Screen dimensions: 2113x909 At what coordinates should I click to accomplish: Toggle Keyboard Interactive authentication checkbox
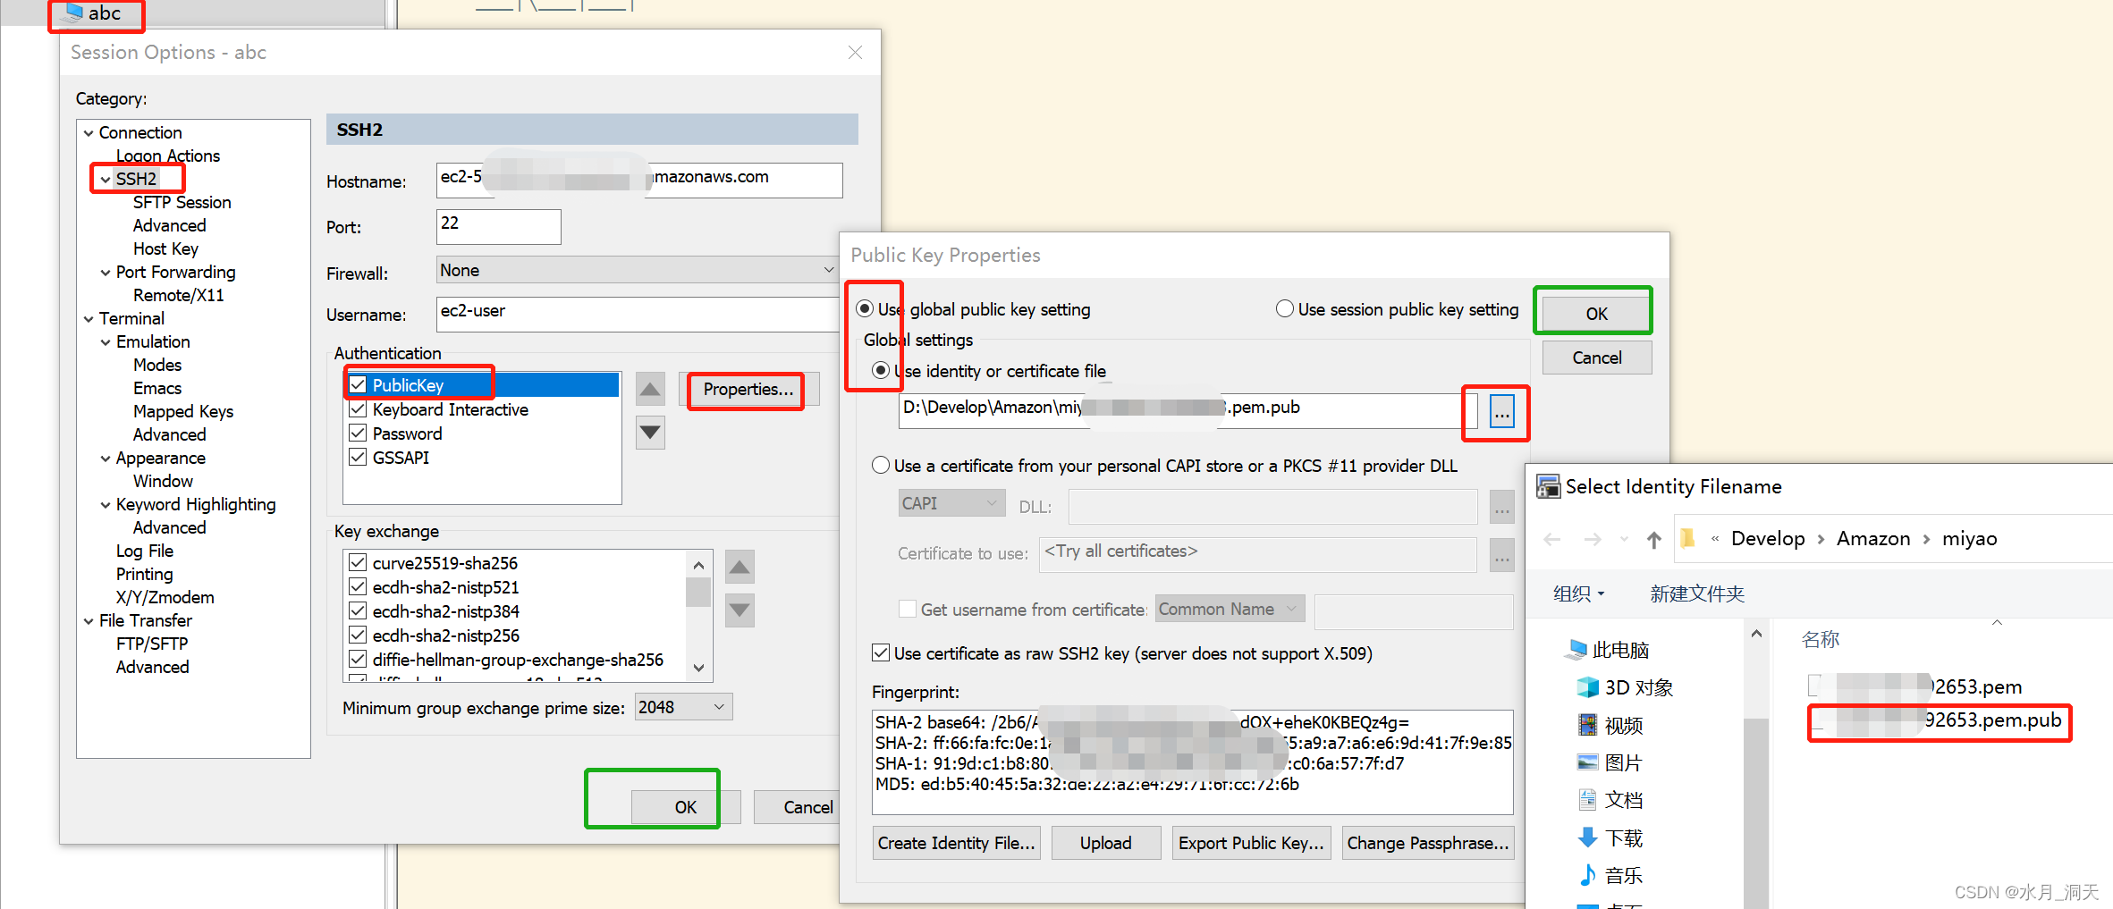[x=358, y=409]
